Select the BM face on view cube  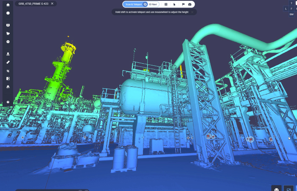[291, 14]
